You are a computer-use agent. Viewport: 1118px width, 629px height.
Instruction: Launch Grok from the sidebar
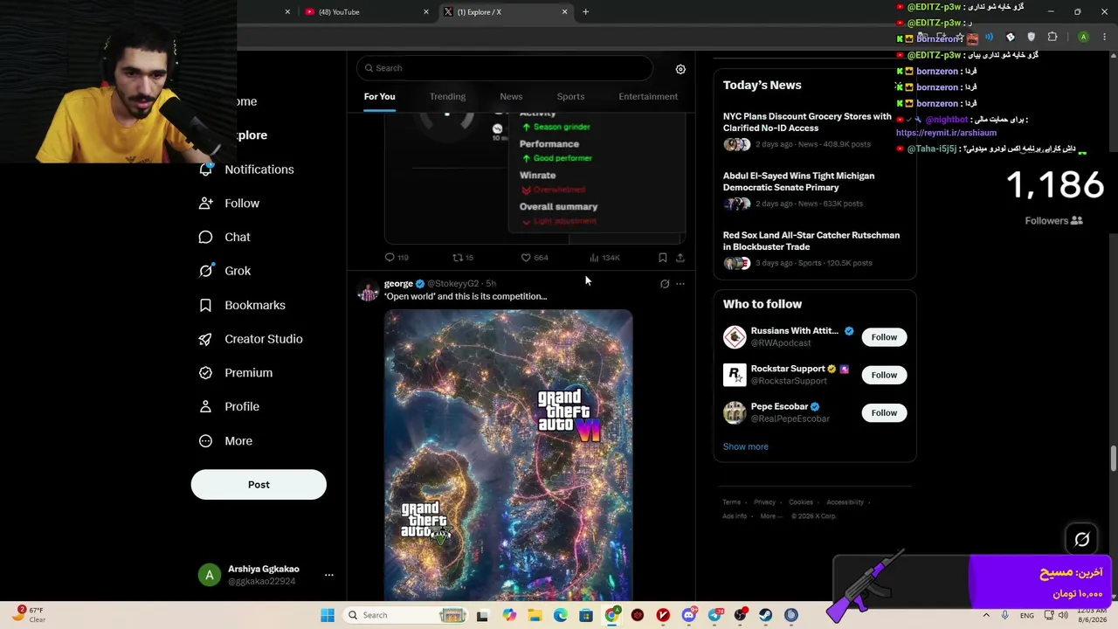[x=224, y=271]
